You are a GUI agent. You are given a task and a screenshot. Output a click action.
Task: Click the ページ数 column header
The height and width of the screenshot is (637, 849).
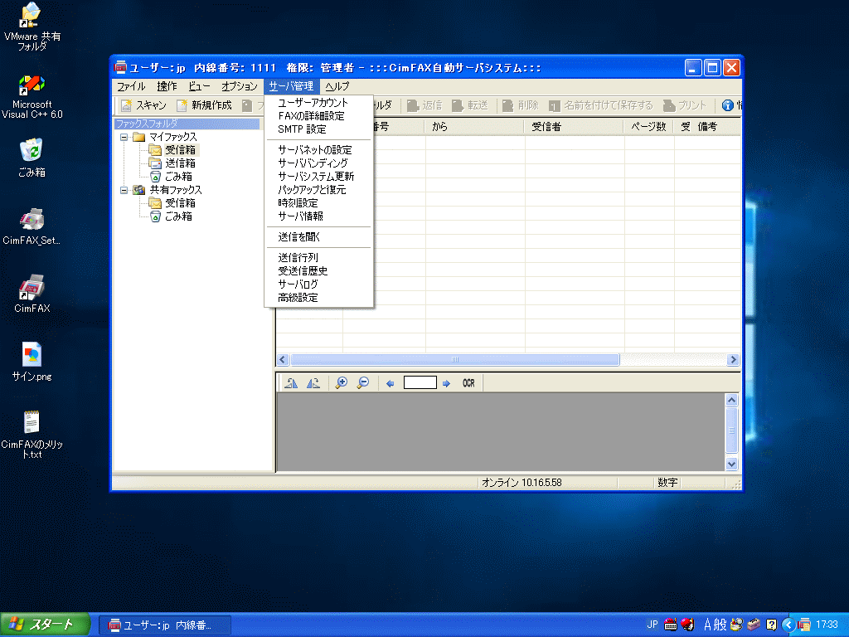pos(648,127)
